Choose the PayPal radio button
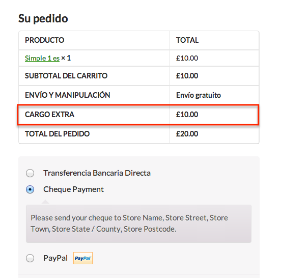Image resolution: width=281 pixels, height=278 pixels. [30, 258]
